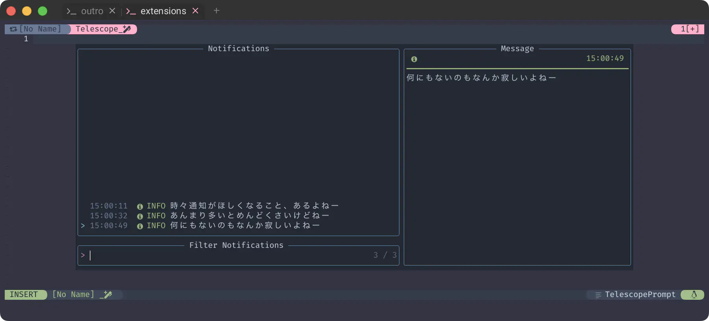Screen dimensions: 709x321
Task: Open a new terminal tab with plus
Action: tap(216, 11)
